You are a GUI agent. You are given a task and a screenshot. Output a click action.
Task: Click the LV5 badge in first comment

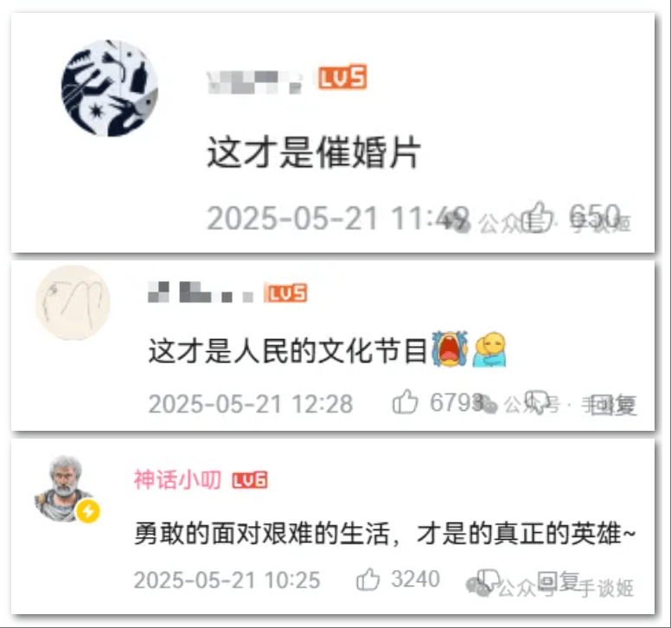click(x=342, y=77)
